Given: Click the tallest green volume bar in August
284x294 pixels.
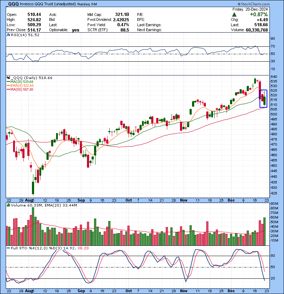Looking at the screenshot, I should coord(33,226).
